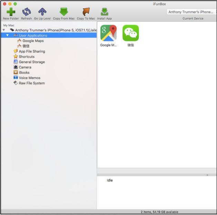Viewport: 217px width, 215px height.
Task: Click the 'Google M...' label under icon
Action: (108, 45)
